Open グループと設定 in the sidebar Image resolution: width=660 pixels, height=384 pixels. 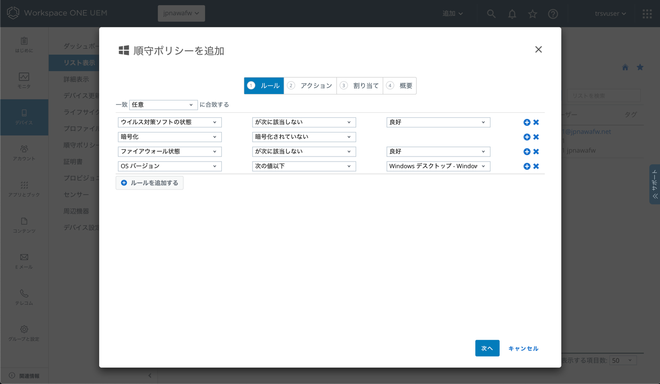coord(24,333)
